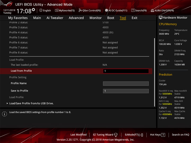Viewport: 191px width, 143px height.
Task: Click the 4719 MHz max nonAVX value
Action: pyautogui.click(x=179, y=97)
